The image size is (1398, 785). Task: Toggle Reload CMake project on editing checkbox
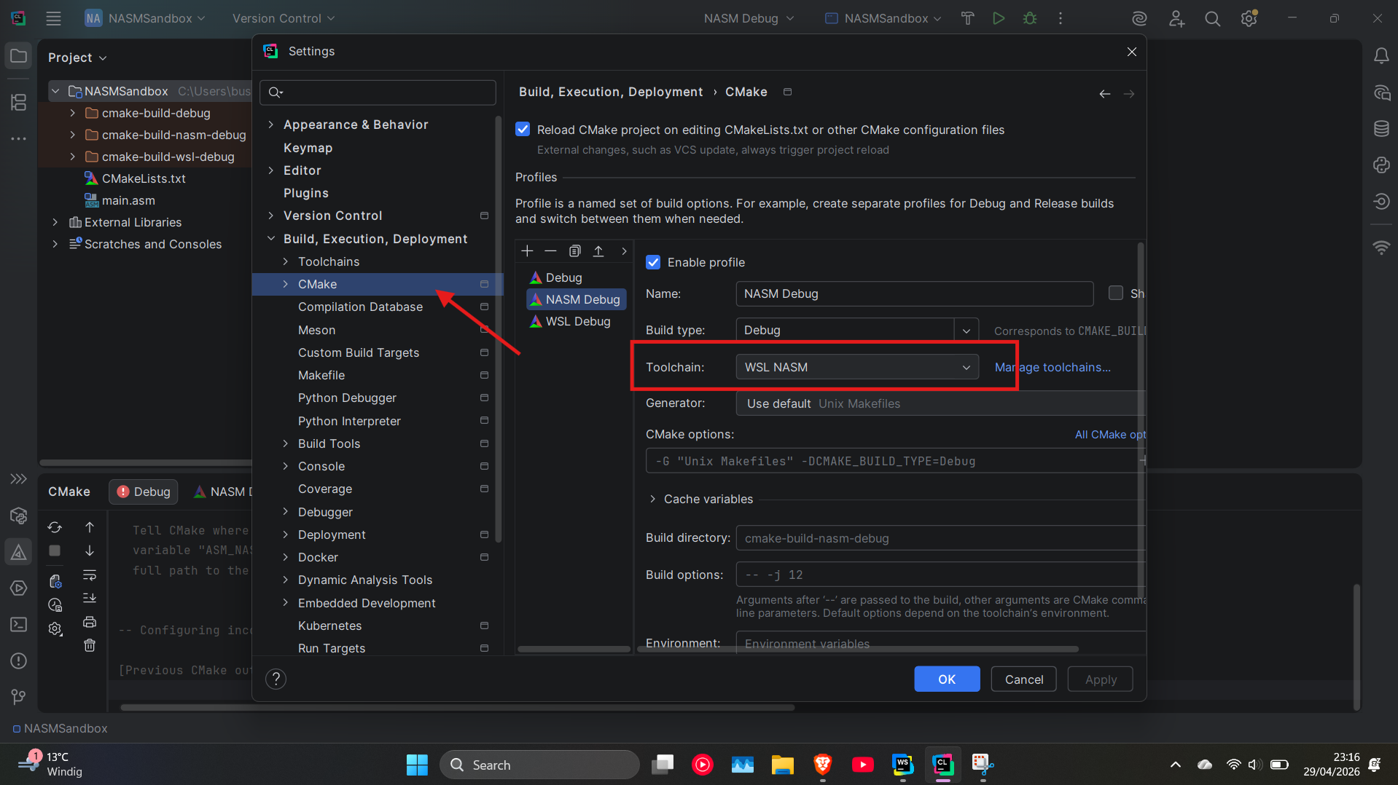pos(523,130)
